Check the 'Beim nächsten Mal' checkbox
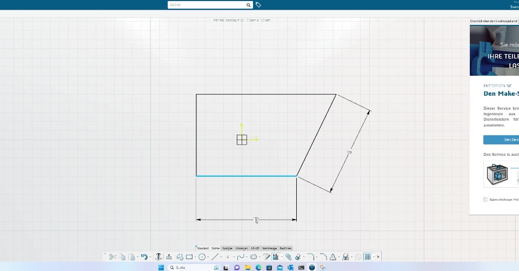The width and height of the screenshot is (519, 271). [485, 200]
